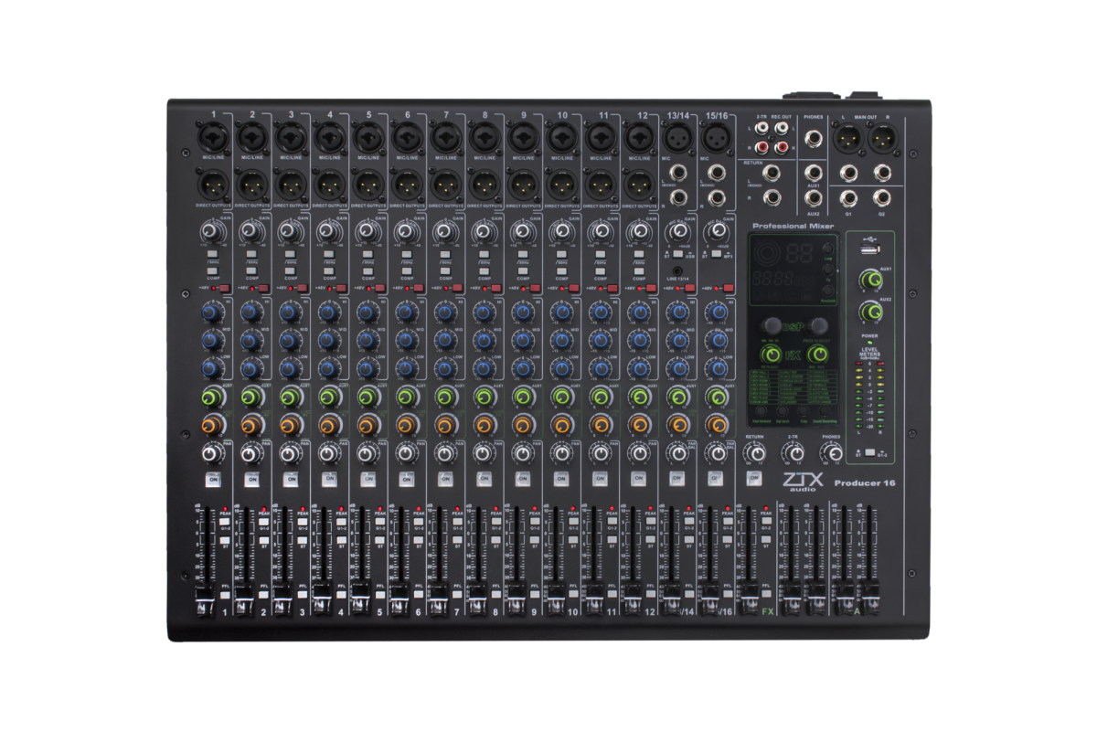This screenshot has width=1097, height=731.
Task: Click the PAN knob on channel 9
Action: pos(520,453)
